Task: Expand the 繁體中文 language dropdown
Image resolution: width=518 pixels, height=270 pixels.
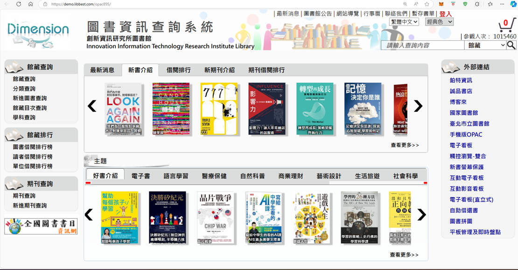Action: 404,22
